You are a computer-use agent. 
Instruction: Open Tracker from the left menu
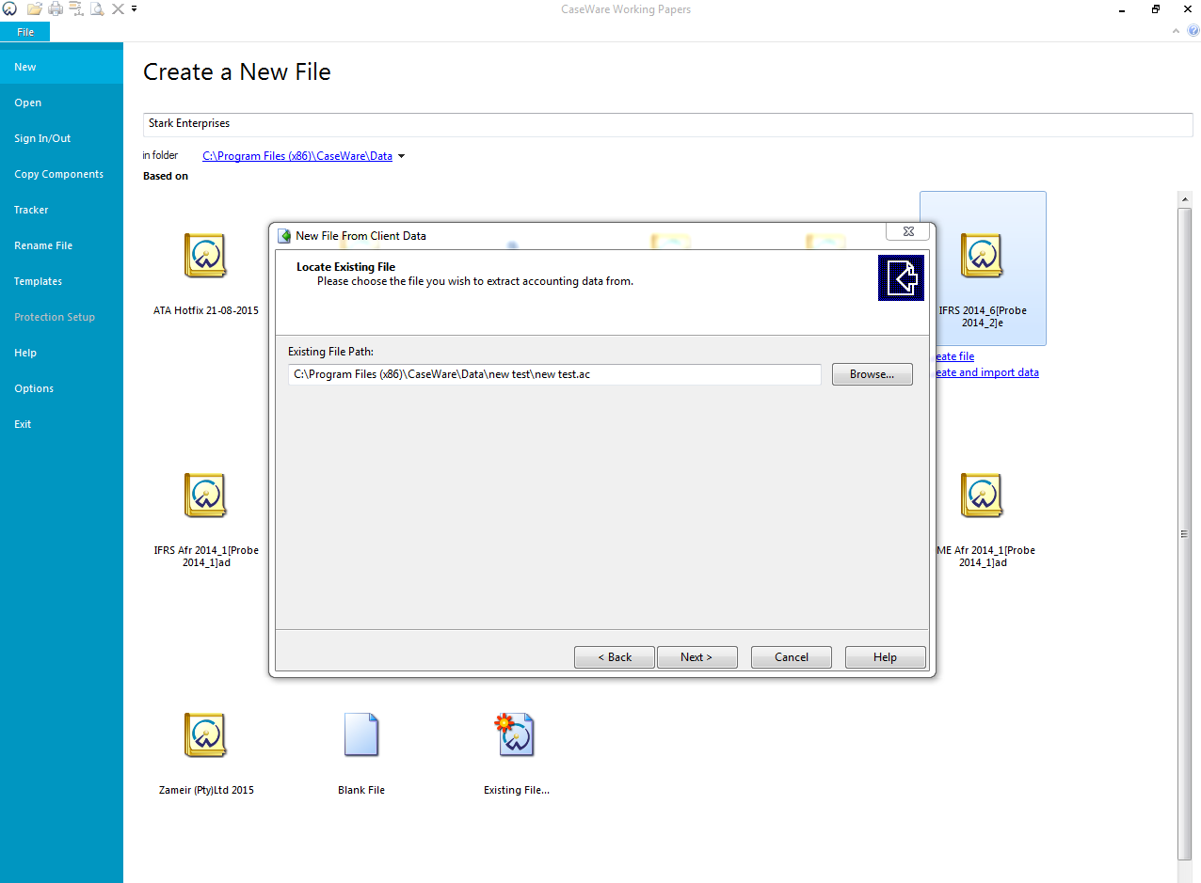[61, 210]
